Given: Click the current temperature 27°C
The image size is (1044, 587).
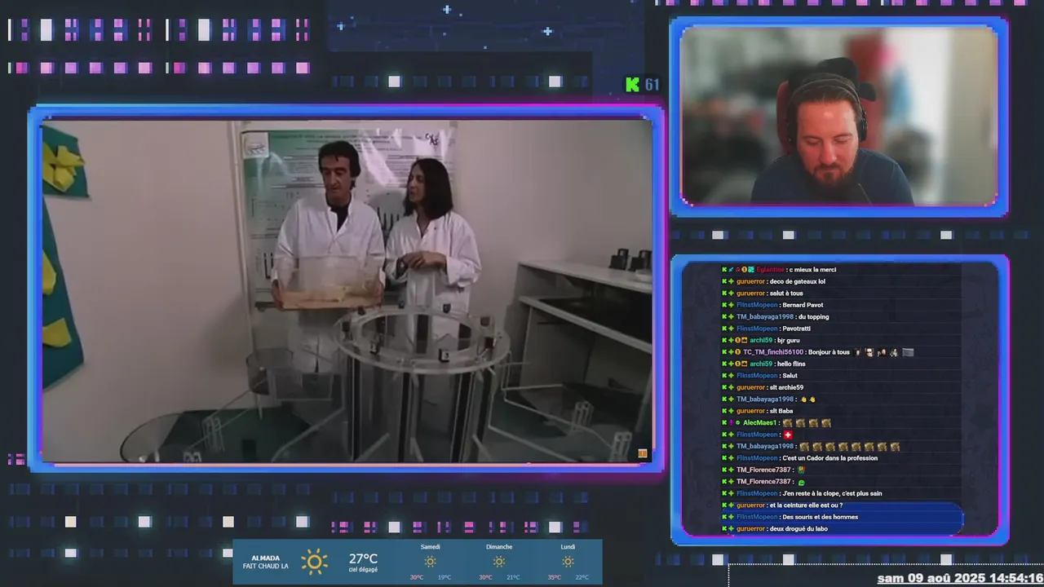Looking at the screenshot, I should [x=363, y=558].
